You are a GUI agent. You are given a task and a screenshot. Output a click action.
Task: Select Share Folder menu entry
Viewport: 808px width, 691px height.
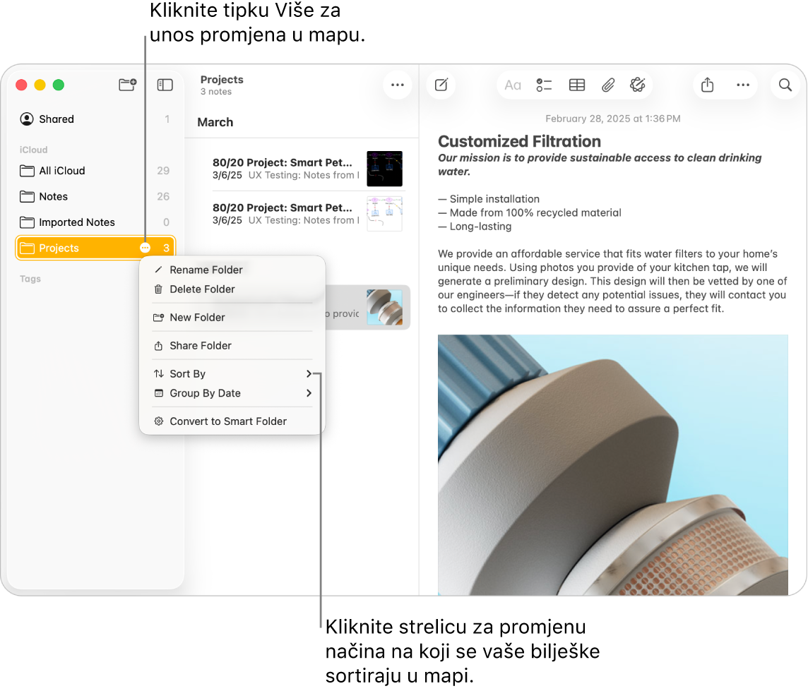201,346
